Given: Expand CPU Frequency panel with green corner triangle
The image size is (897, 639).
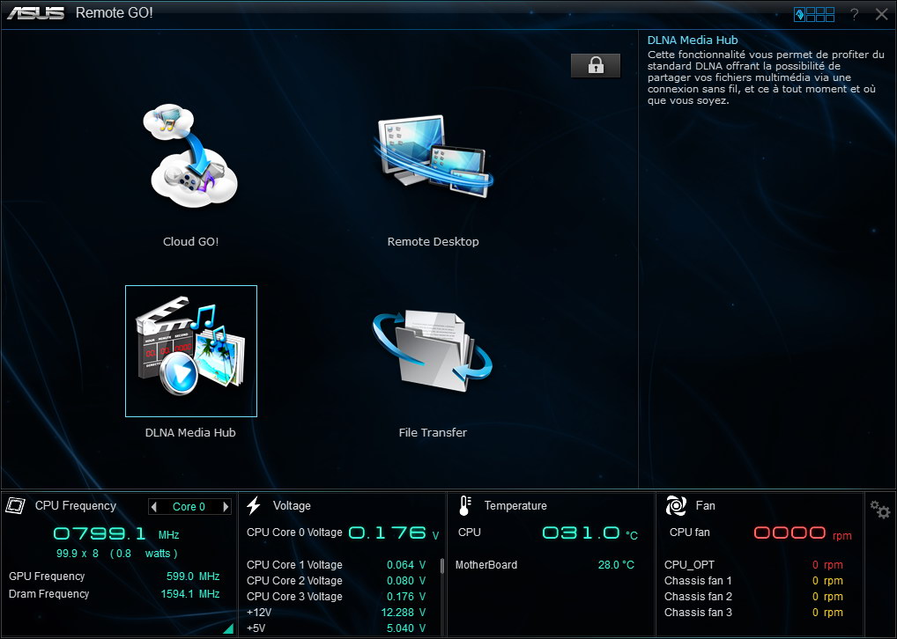Looking at the screenshot, I should pyautogui.click(x=229, y=628).
